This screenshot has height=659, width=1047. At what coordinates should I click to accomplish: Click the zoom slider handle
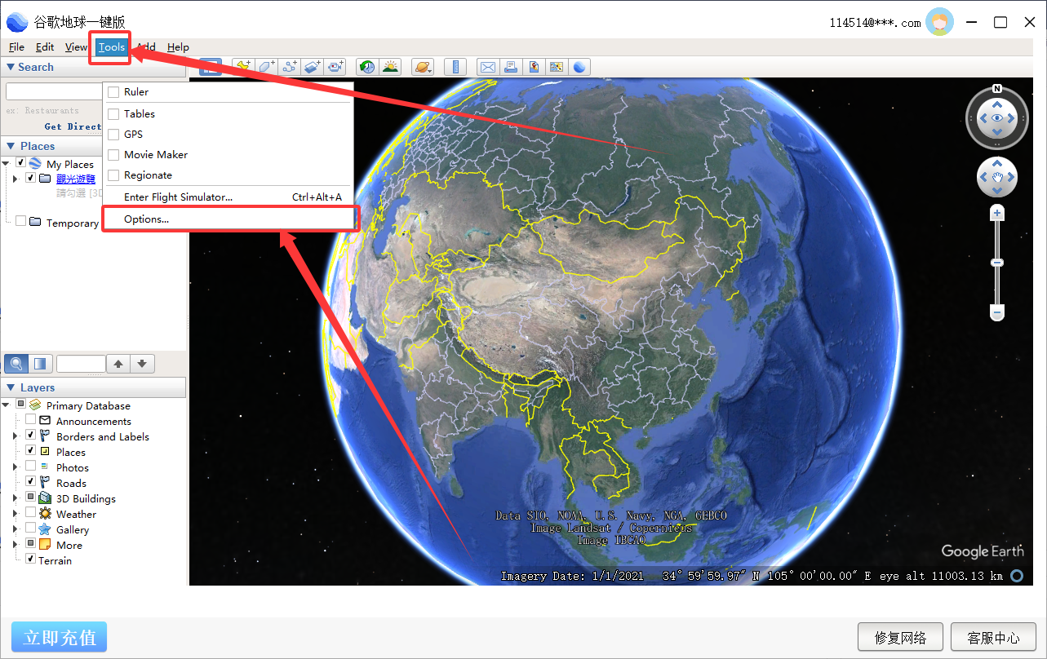click(996, 263)
